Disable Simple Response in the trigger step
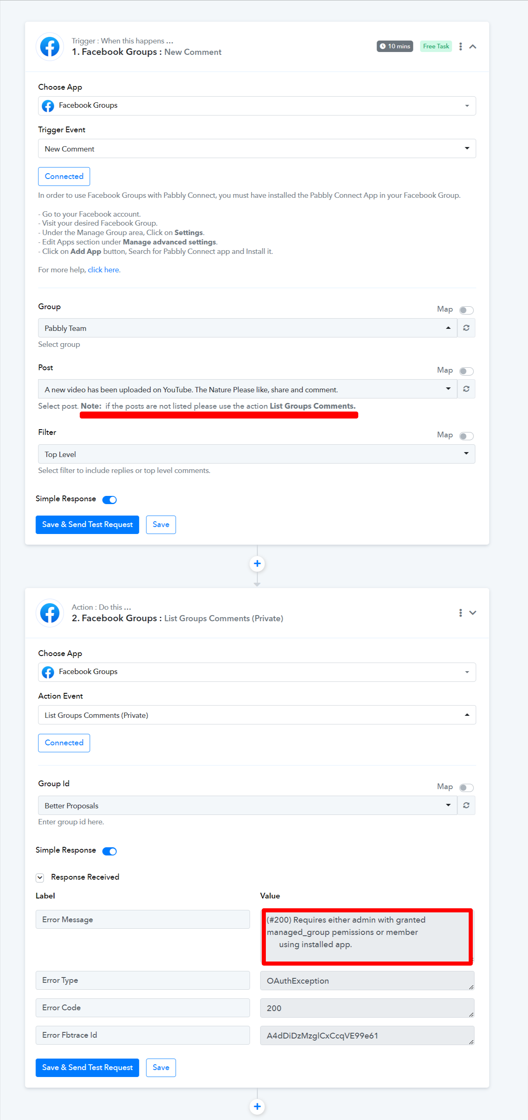The image size is (528, 1120). 110,500
